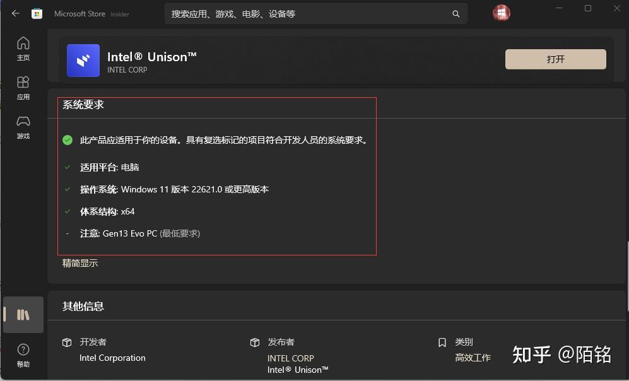The height and width of the screenshot is (381, 629).
Task: Open the 库 library icon in sidebar
Action: (x=23, y=314)
